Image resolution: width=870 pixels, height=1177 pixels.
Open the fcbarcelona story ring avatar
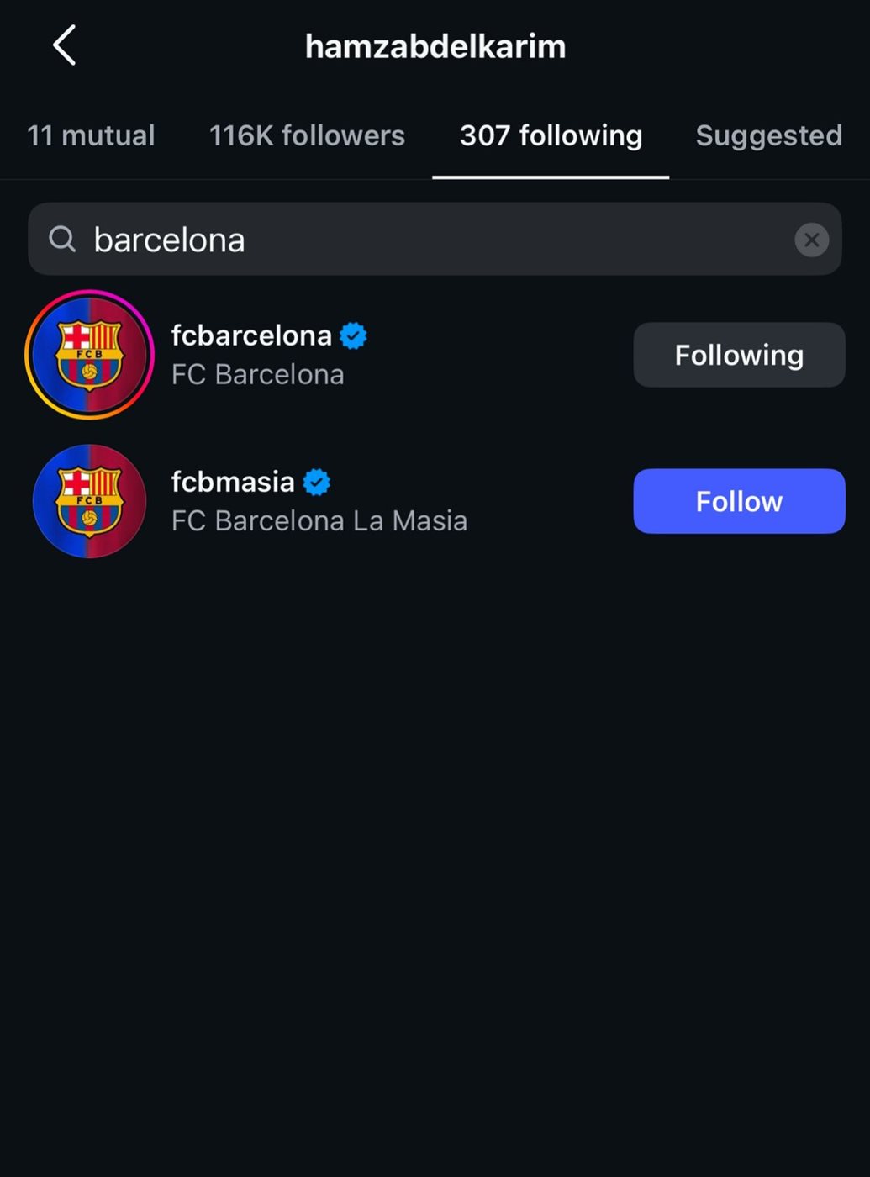pos(89,355)
